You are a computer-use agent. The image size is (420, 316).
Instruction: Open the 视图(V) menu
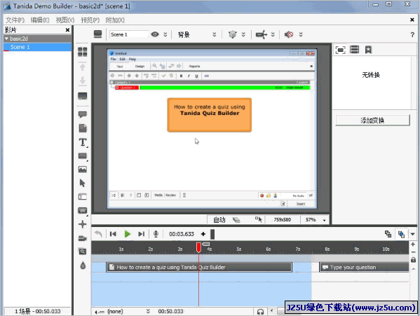point(65,20)
